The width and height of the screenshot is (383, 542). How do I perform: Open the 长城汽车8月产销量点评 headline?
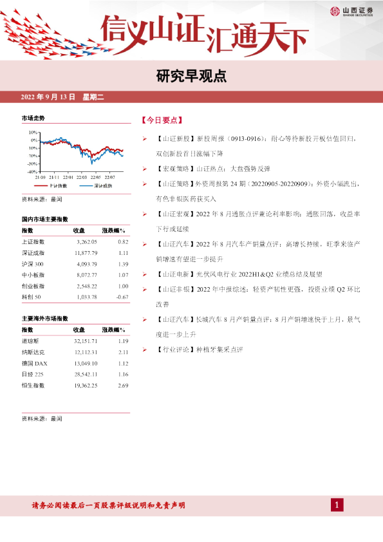point(257,327)
